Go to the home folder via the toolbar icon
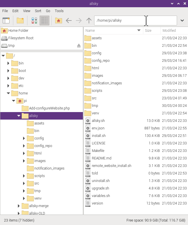 (59, 21)
